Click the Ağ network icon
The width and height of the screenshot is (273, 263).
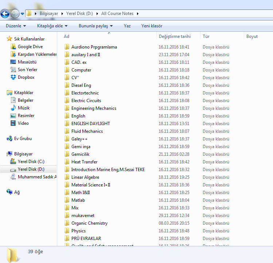[x=10, y=192]
